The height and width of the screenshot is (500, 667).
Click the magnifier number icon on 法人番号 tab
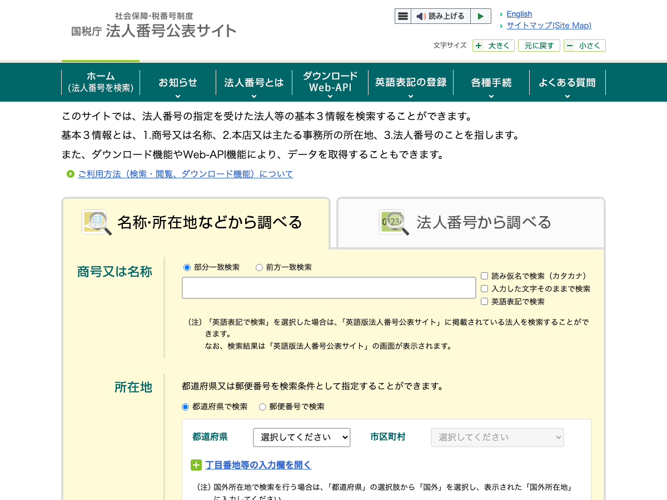394,222
